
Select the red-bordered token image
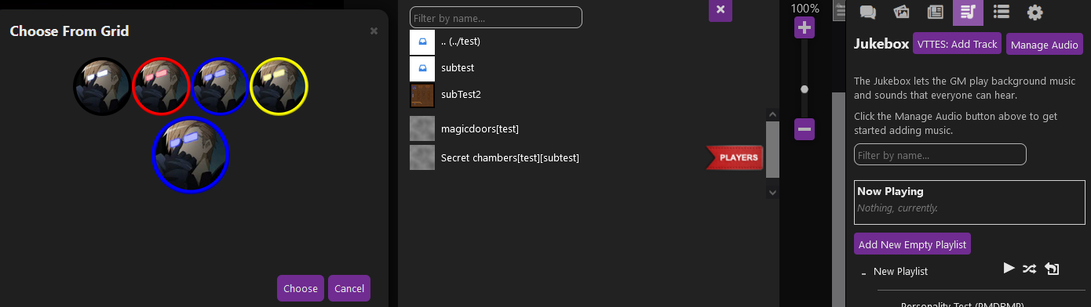click(x=161, y=86)
